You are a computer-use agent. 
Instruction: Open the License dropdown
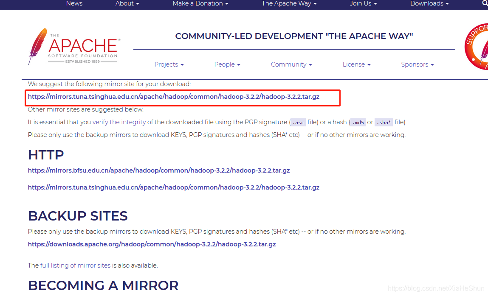(x=356, y=64)
